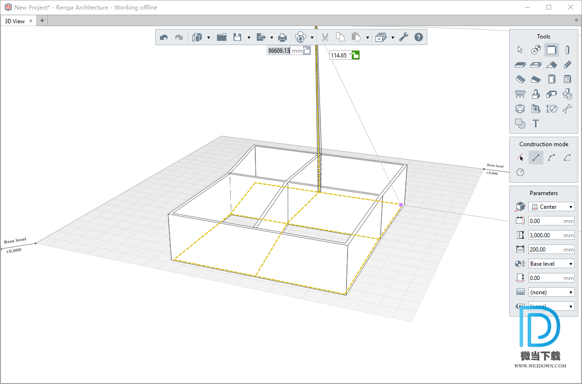This screenshot has height=384, width=582.
Task: Select the curve Line tool
Action: tap(567, 109)
